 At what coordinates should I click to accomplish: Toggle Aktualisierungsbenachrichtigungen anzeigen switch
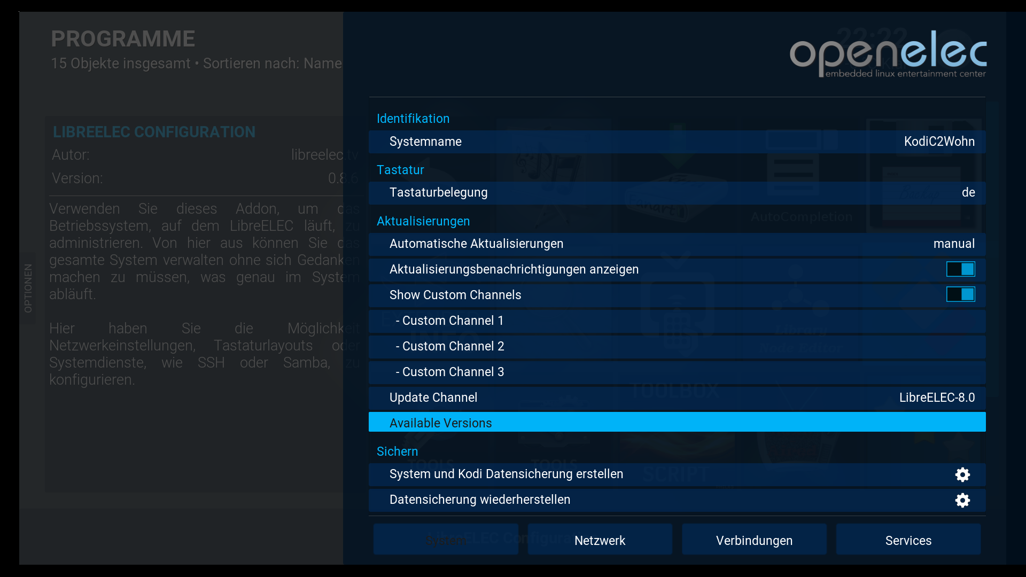(x=960, y=269)
